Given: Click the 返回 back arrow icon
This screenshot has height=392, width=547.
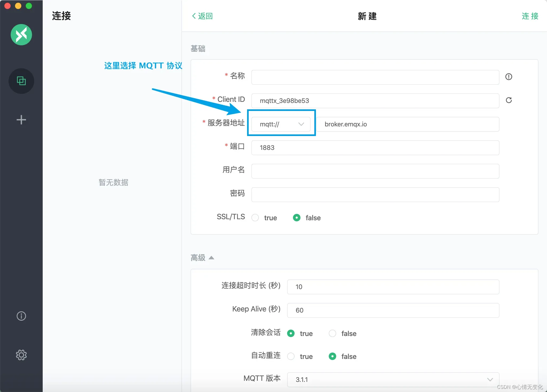Looking at the screenshot, I should tap(194, 16).
